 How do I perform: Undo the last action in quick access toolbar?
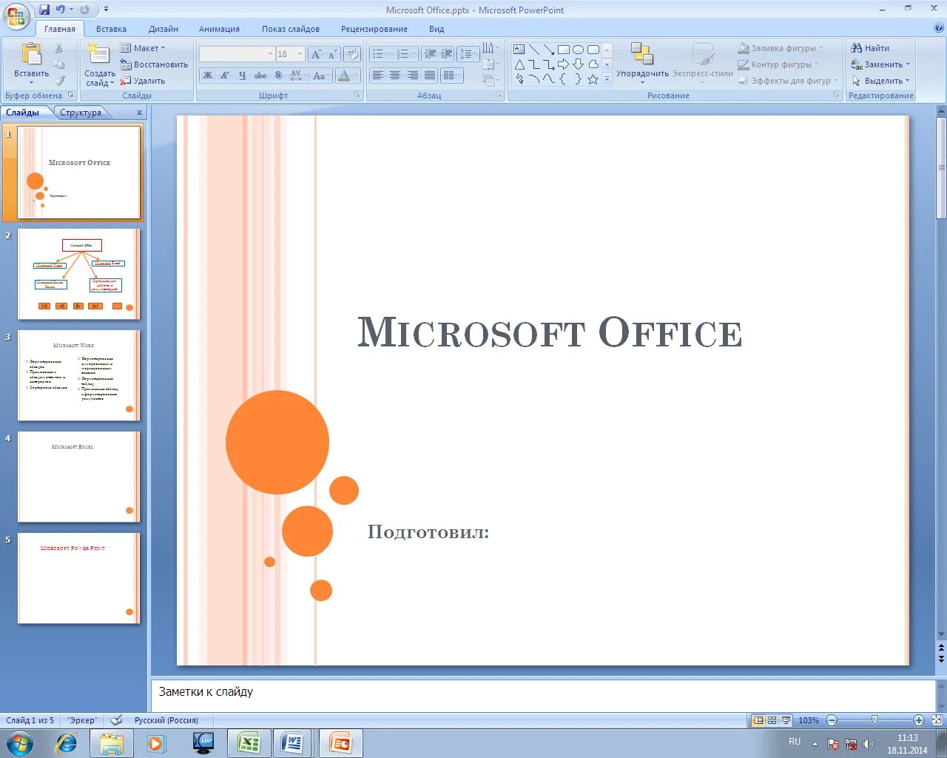tap(61, 10)
